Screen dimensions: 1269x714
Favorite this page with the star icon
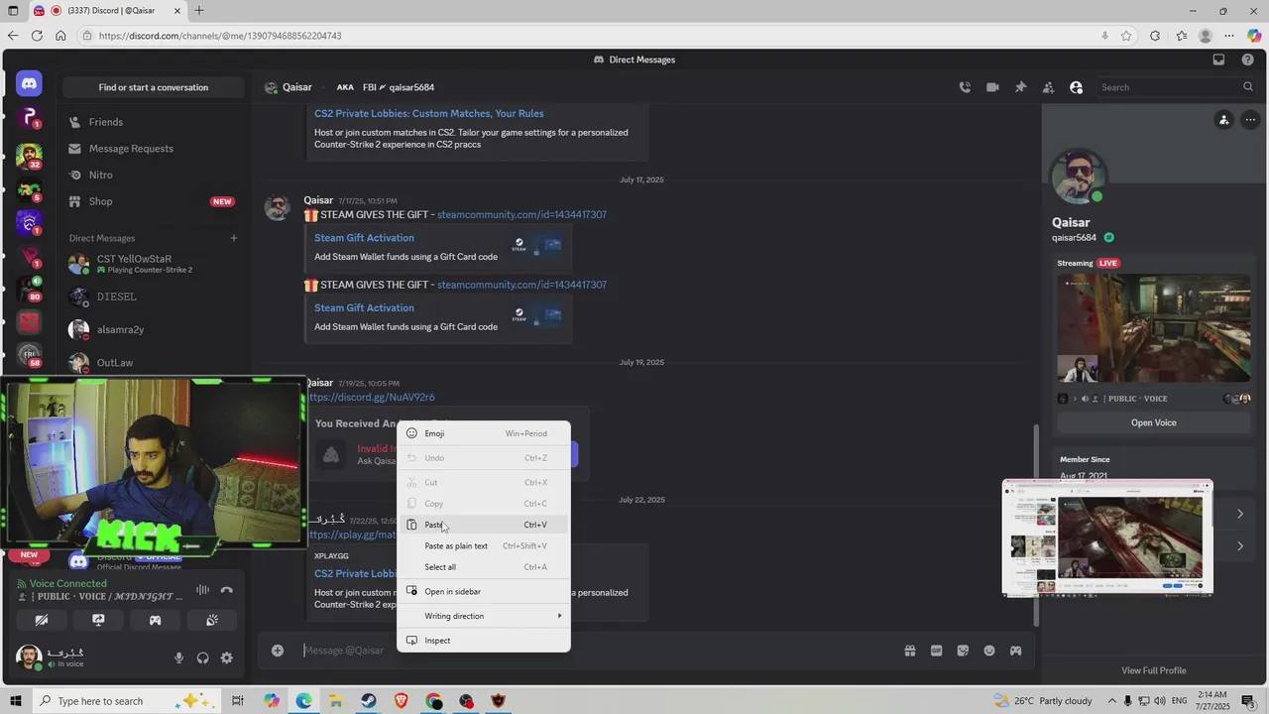tap(1126, 36)
